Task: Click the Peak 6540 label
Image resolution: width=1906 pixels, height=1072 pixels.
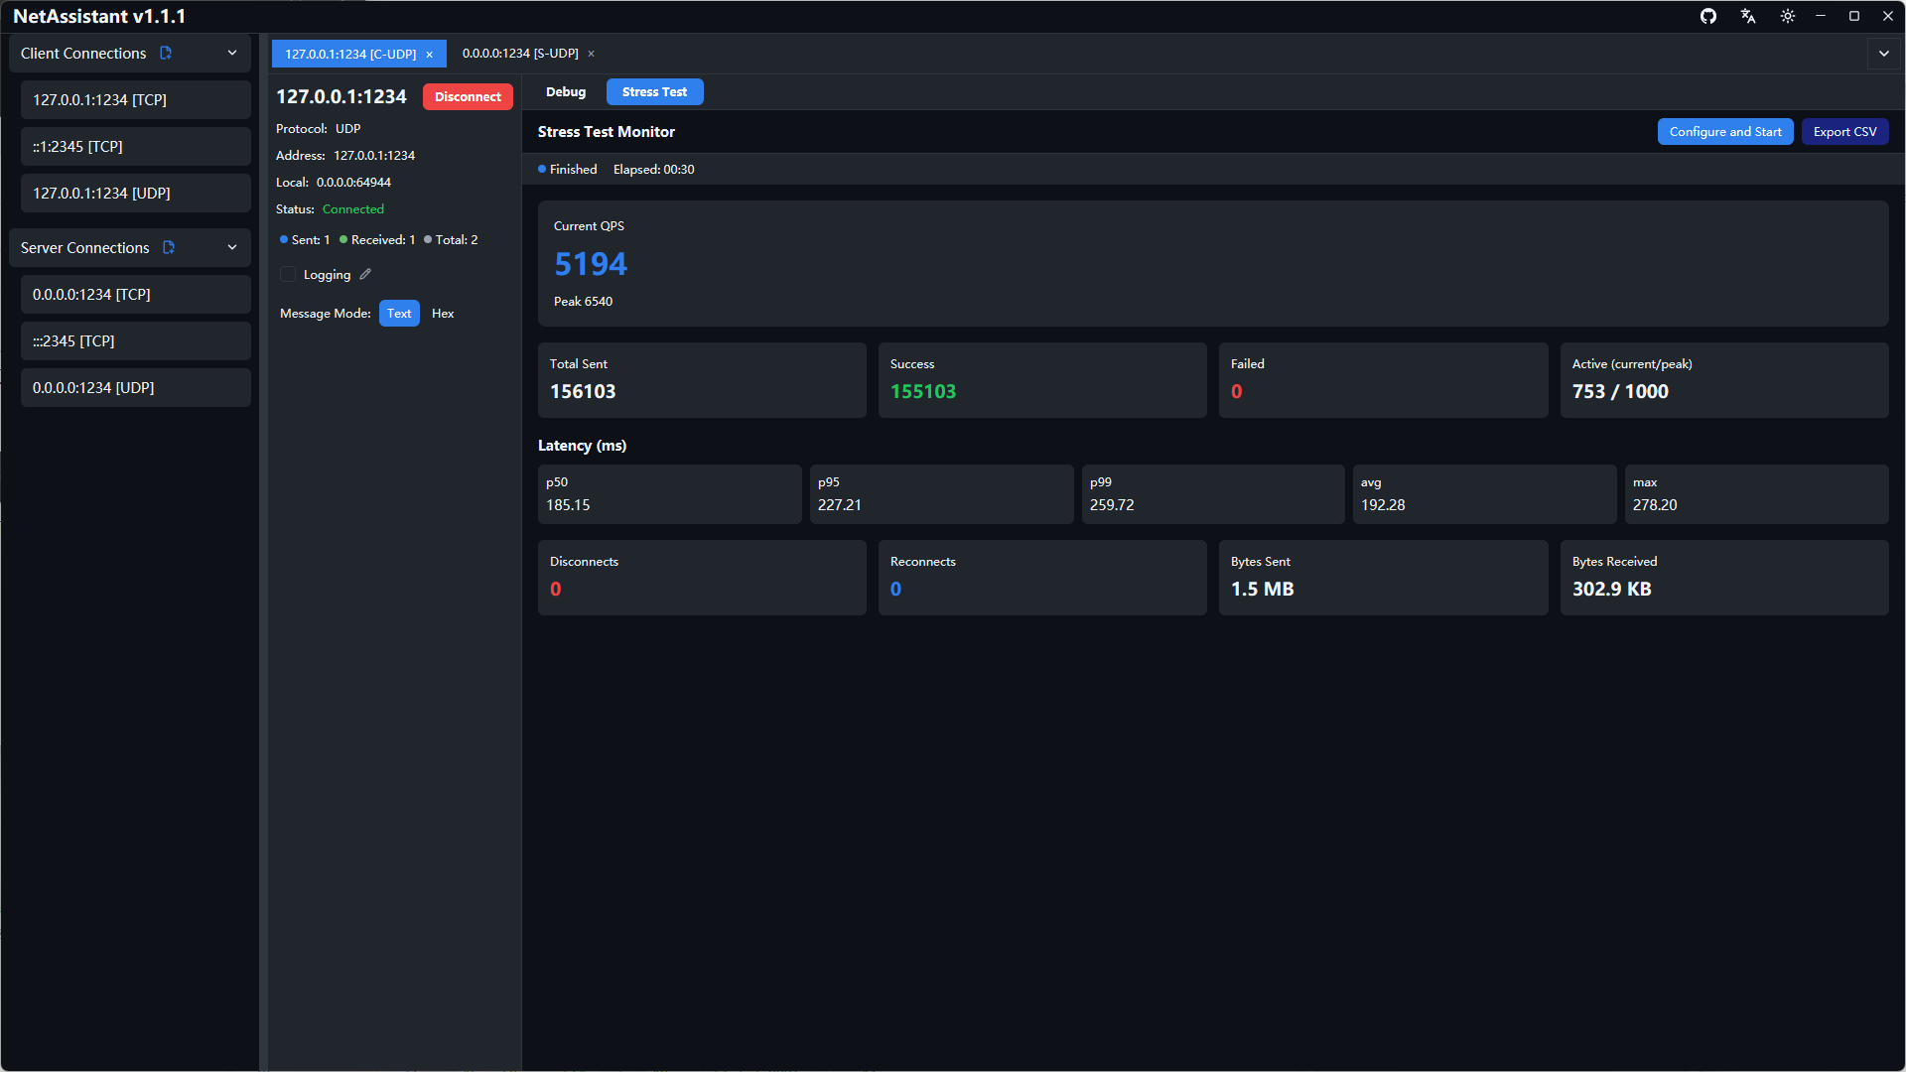Action: coord(583,301)
